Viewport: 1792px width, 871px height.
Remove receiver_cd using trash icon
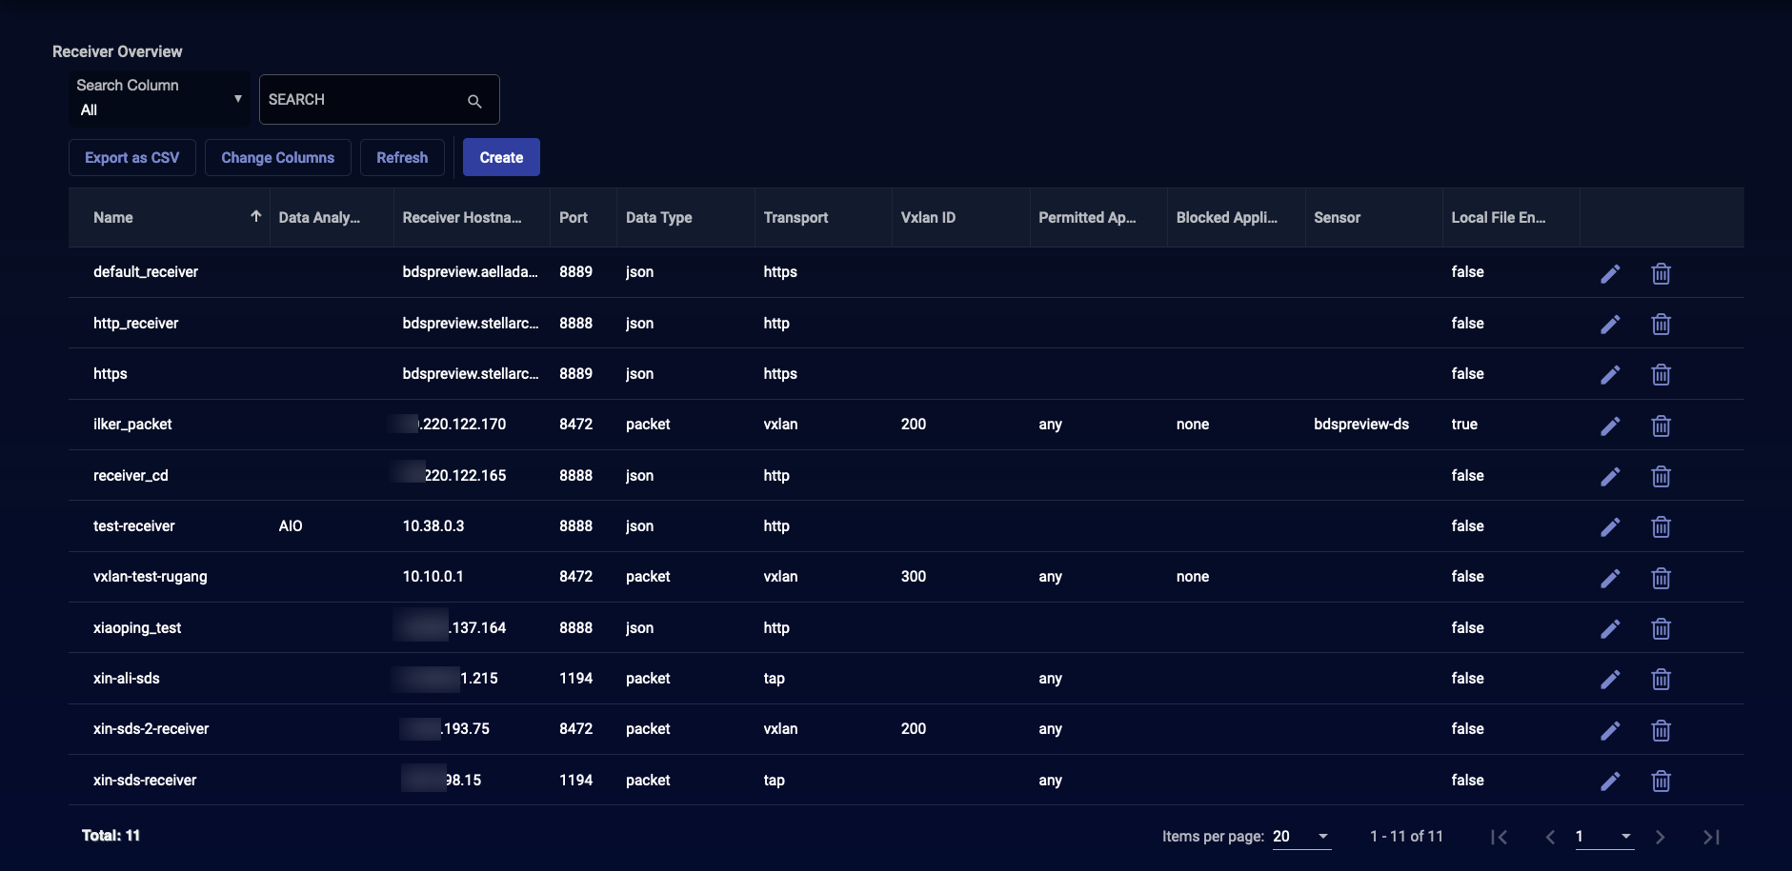click(1661, 477)
